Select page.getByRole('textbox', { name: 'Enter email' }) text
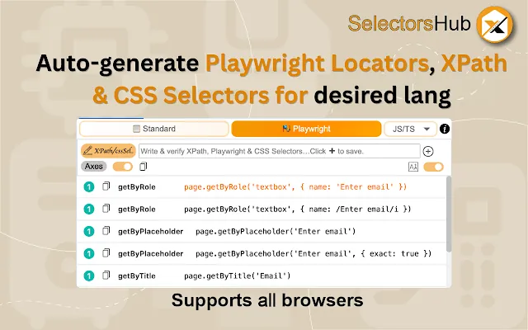Viewport: 528px width, 330px height. 295,187
